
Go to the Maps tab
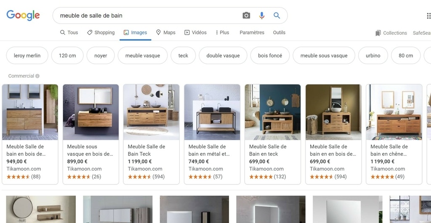166,33
